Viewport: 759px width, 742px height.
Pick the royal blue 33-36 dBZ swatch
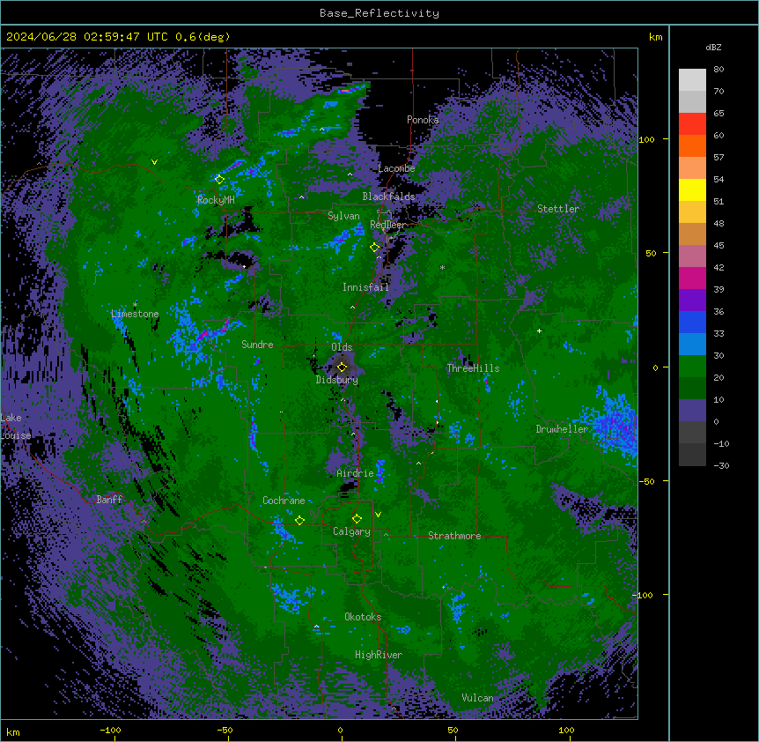tap(692, 322)
